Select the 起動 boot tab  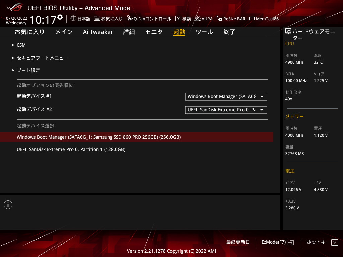(179, 32)
